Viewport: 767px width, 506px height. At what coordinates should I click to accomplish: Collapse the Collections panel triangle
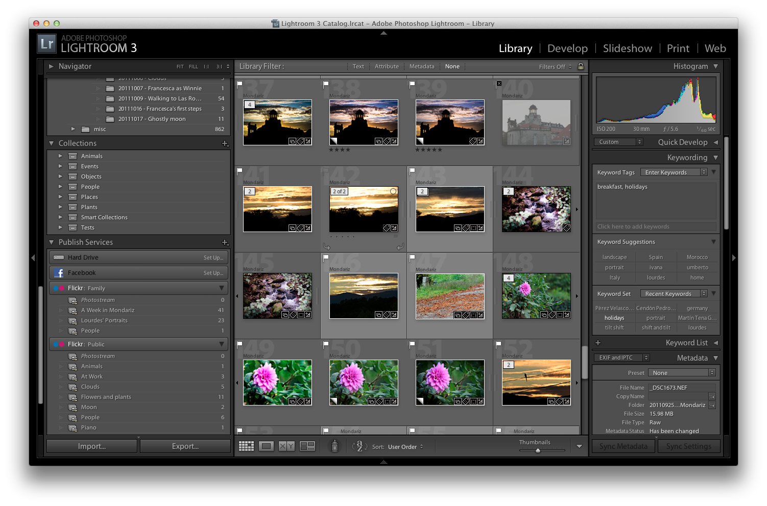51,143
